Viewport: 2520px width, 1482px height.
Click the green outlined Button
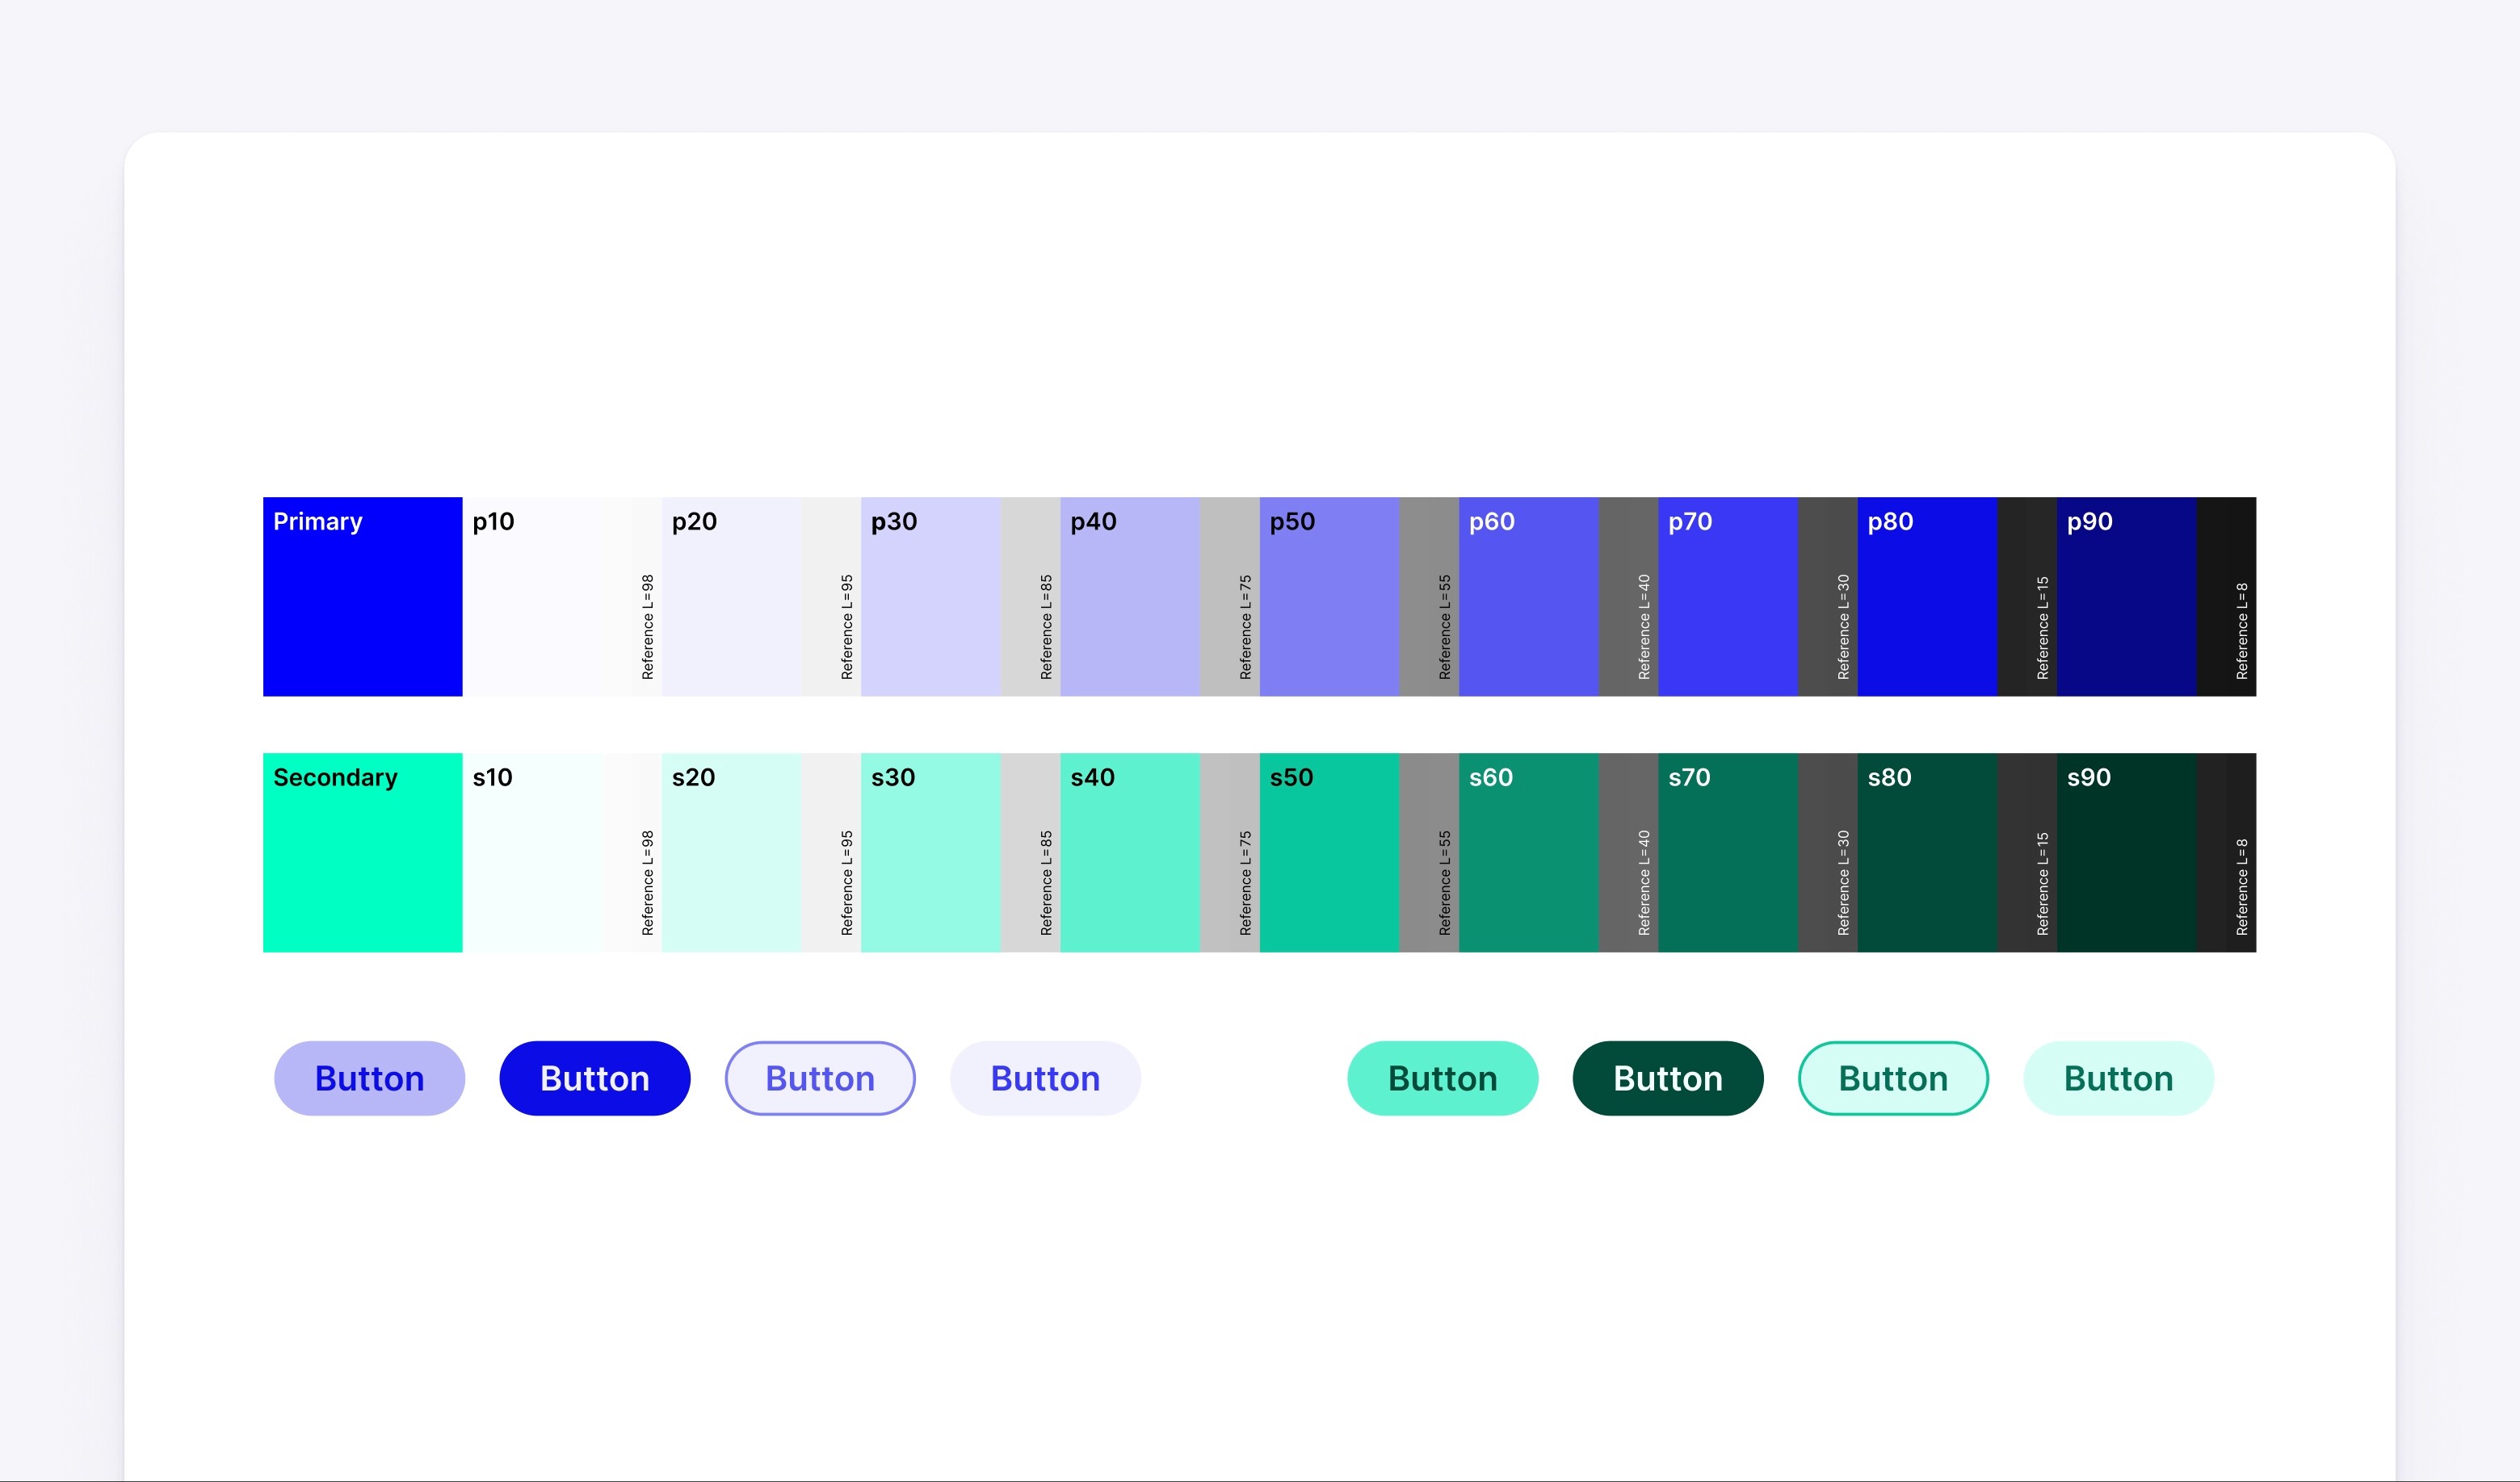pyautogui.click(x=1893, y=1078)
